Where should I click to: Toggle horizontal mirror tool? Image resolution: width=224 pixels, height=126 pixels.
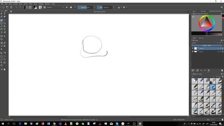coord(119,7)
